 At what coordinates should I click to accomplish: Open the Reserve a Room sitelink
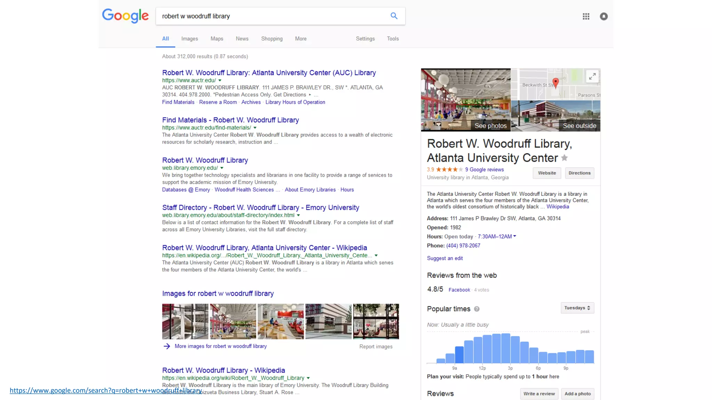pos(218,102)
